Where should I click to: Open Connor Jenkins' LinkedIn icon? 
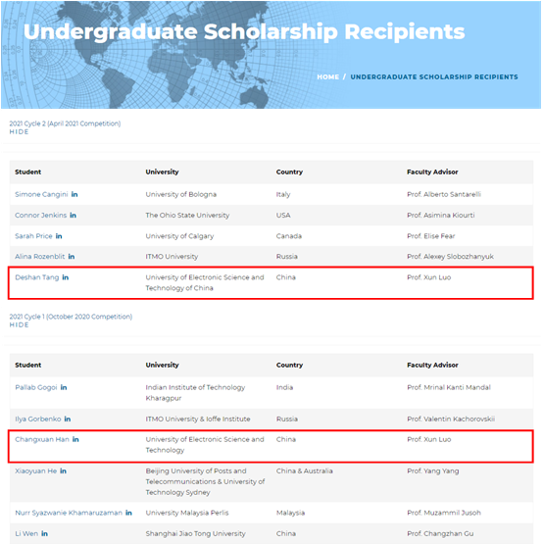coord(73,215)
